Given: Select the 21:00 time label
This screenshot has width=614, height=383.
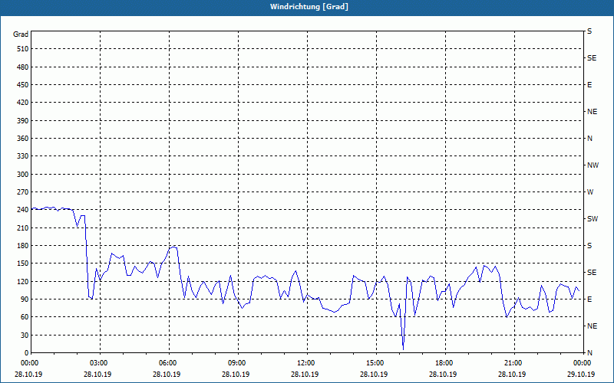Looking at the screenshot, I should pyautogui.click(x=513, y=363).
